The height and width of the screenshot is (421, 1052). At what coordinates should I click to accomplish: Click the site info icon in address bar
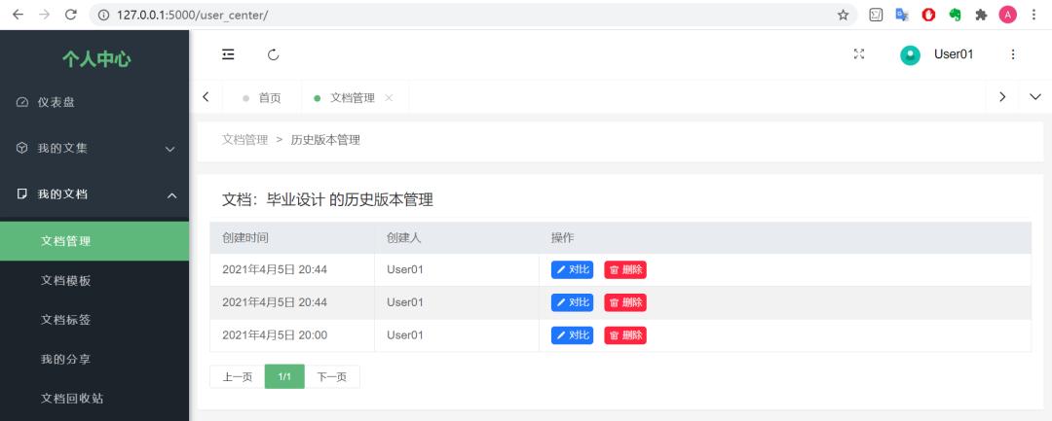103,15
